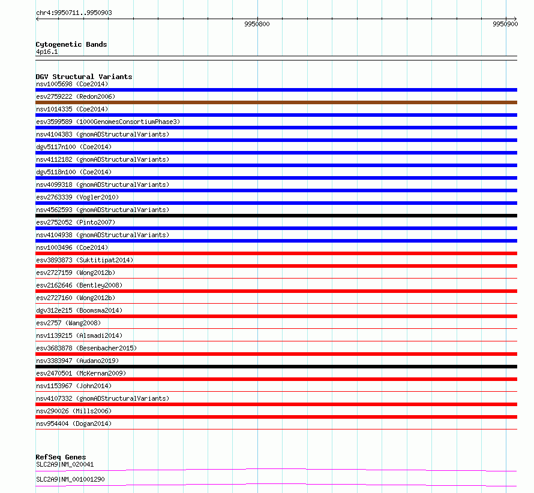Click the blue bar under esv3599589
The height and width of the screenshot is (493, 534).
pyautogui.click(x=276, y=128)
